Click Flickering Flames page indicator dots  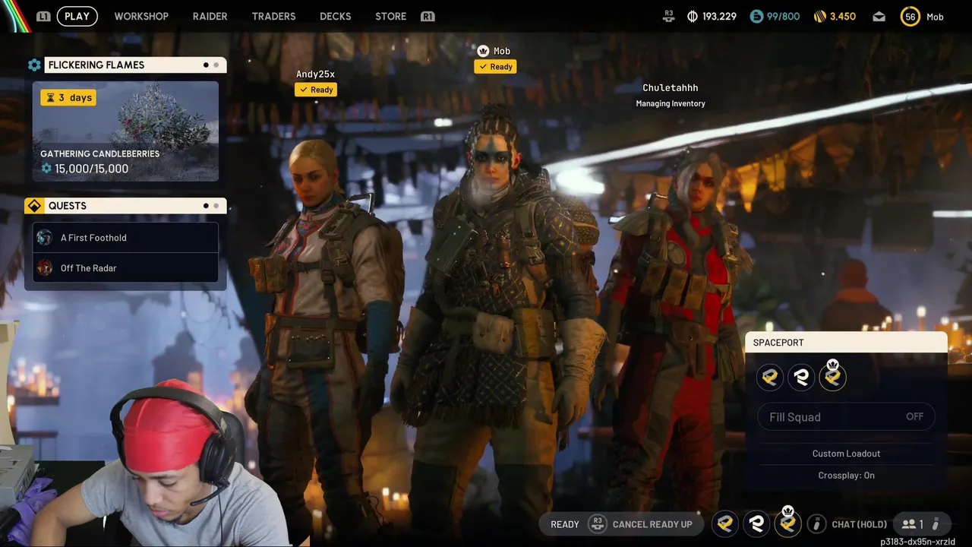(x=211, y=65)
